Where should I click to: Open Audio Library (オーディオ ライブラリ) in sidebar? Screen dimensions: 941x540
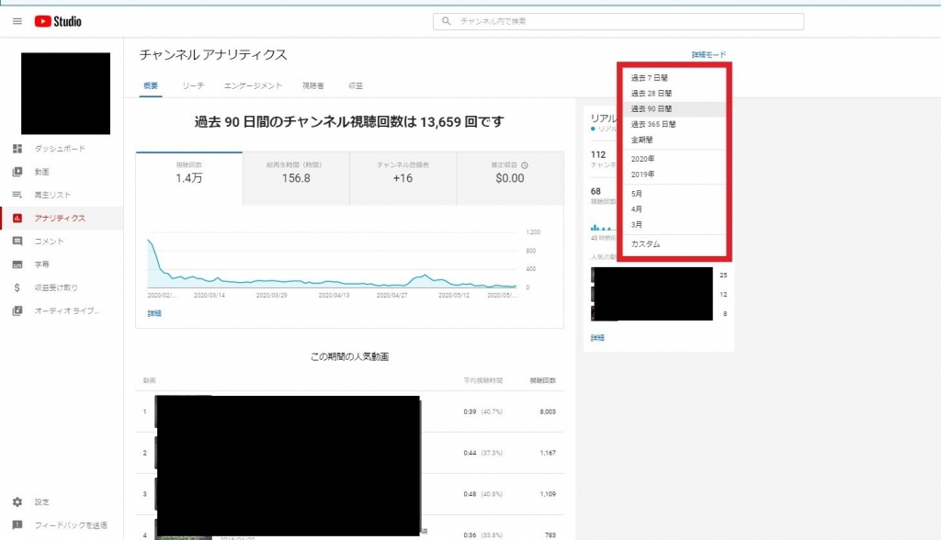click(x=65, y=310)
